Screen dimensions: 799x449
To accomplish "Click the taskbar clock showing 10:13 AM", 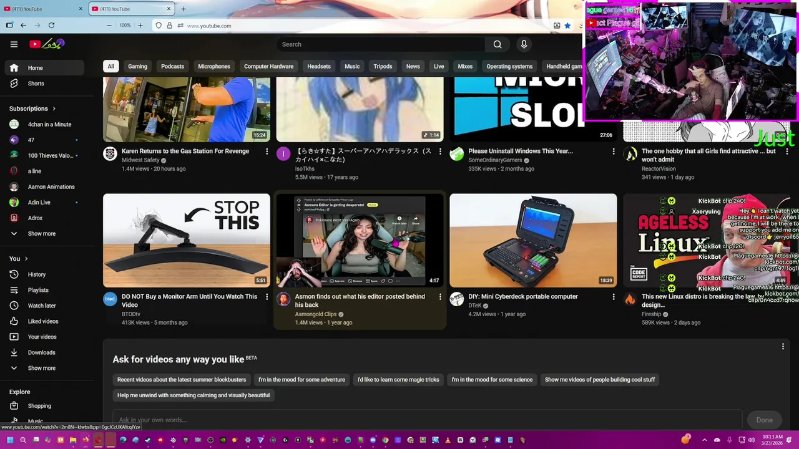I will (772, 440).
